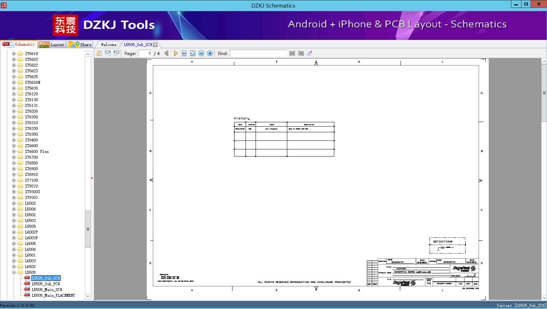Open the L5505_Main_SCH file
547x309 pixels.
tap(47, 290)
